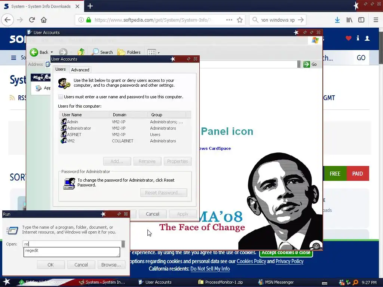Click Browse... in the Run dialog
This screenshot has height=287, width=383.
click(x=111, y=265)
